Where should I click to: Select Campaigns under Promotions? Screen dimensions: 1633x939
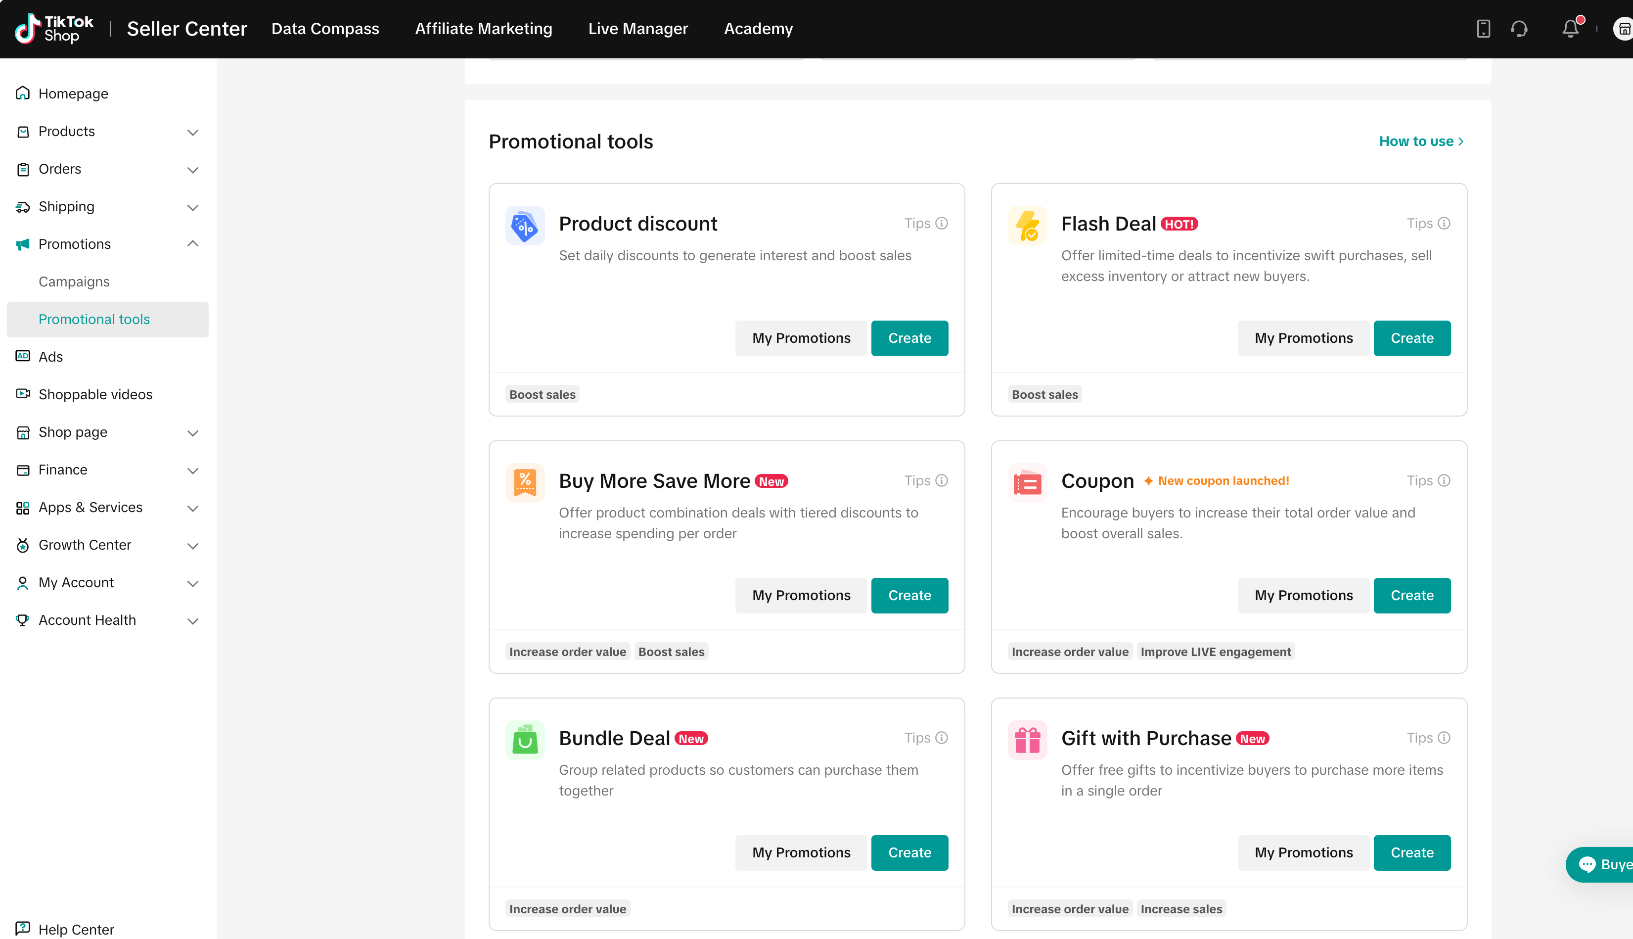pyautogui.click(x=74, y=282)
